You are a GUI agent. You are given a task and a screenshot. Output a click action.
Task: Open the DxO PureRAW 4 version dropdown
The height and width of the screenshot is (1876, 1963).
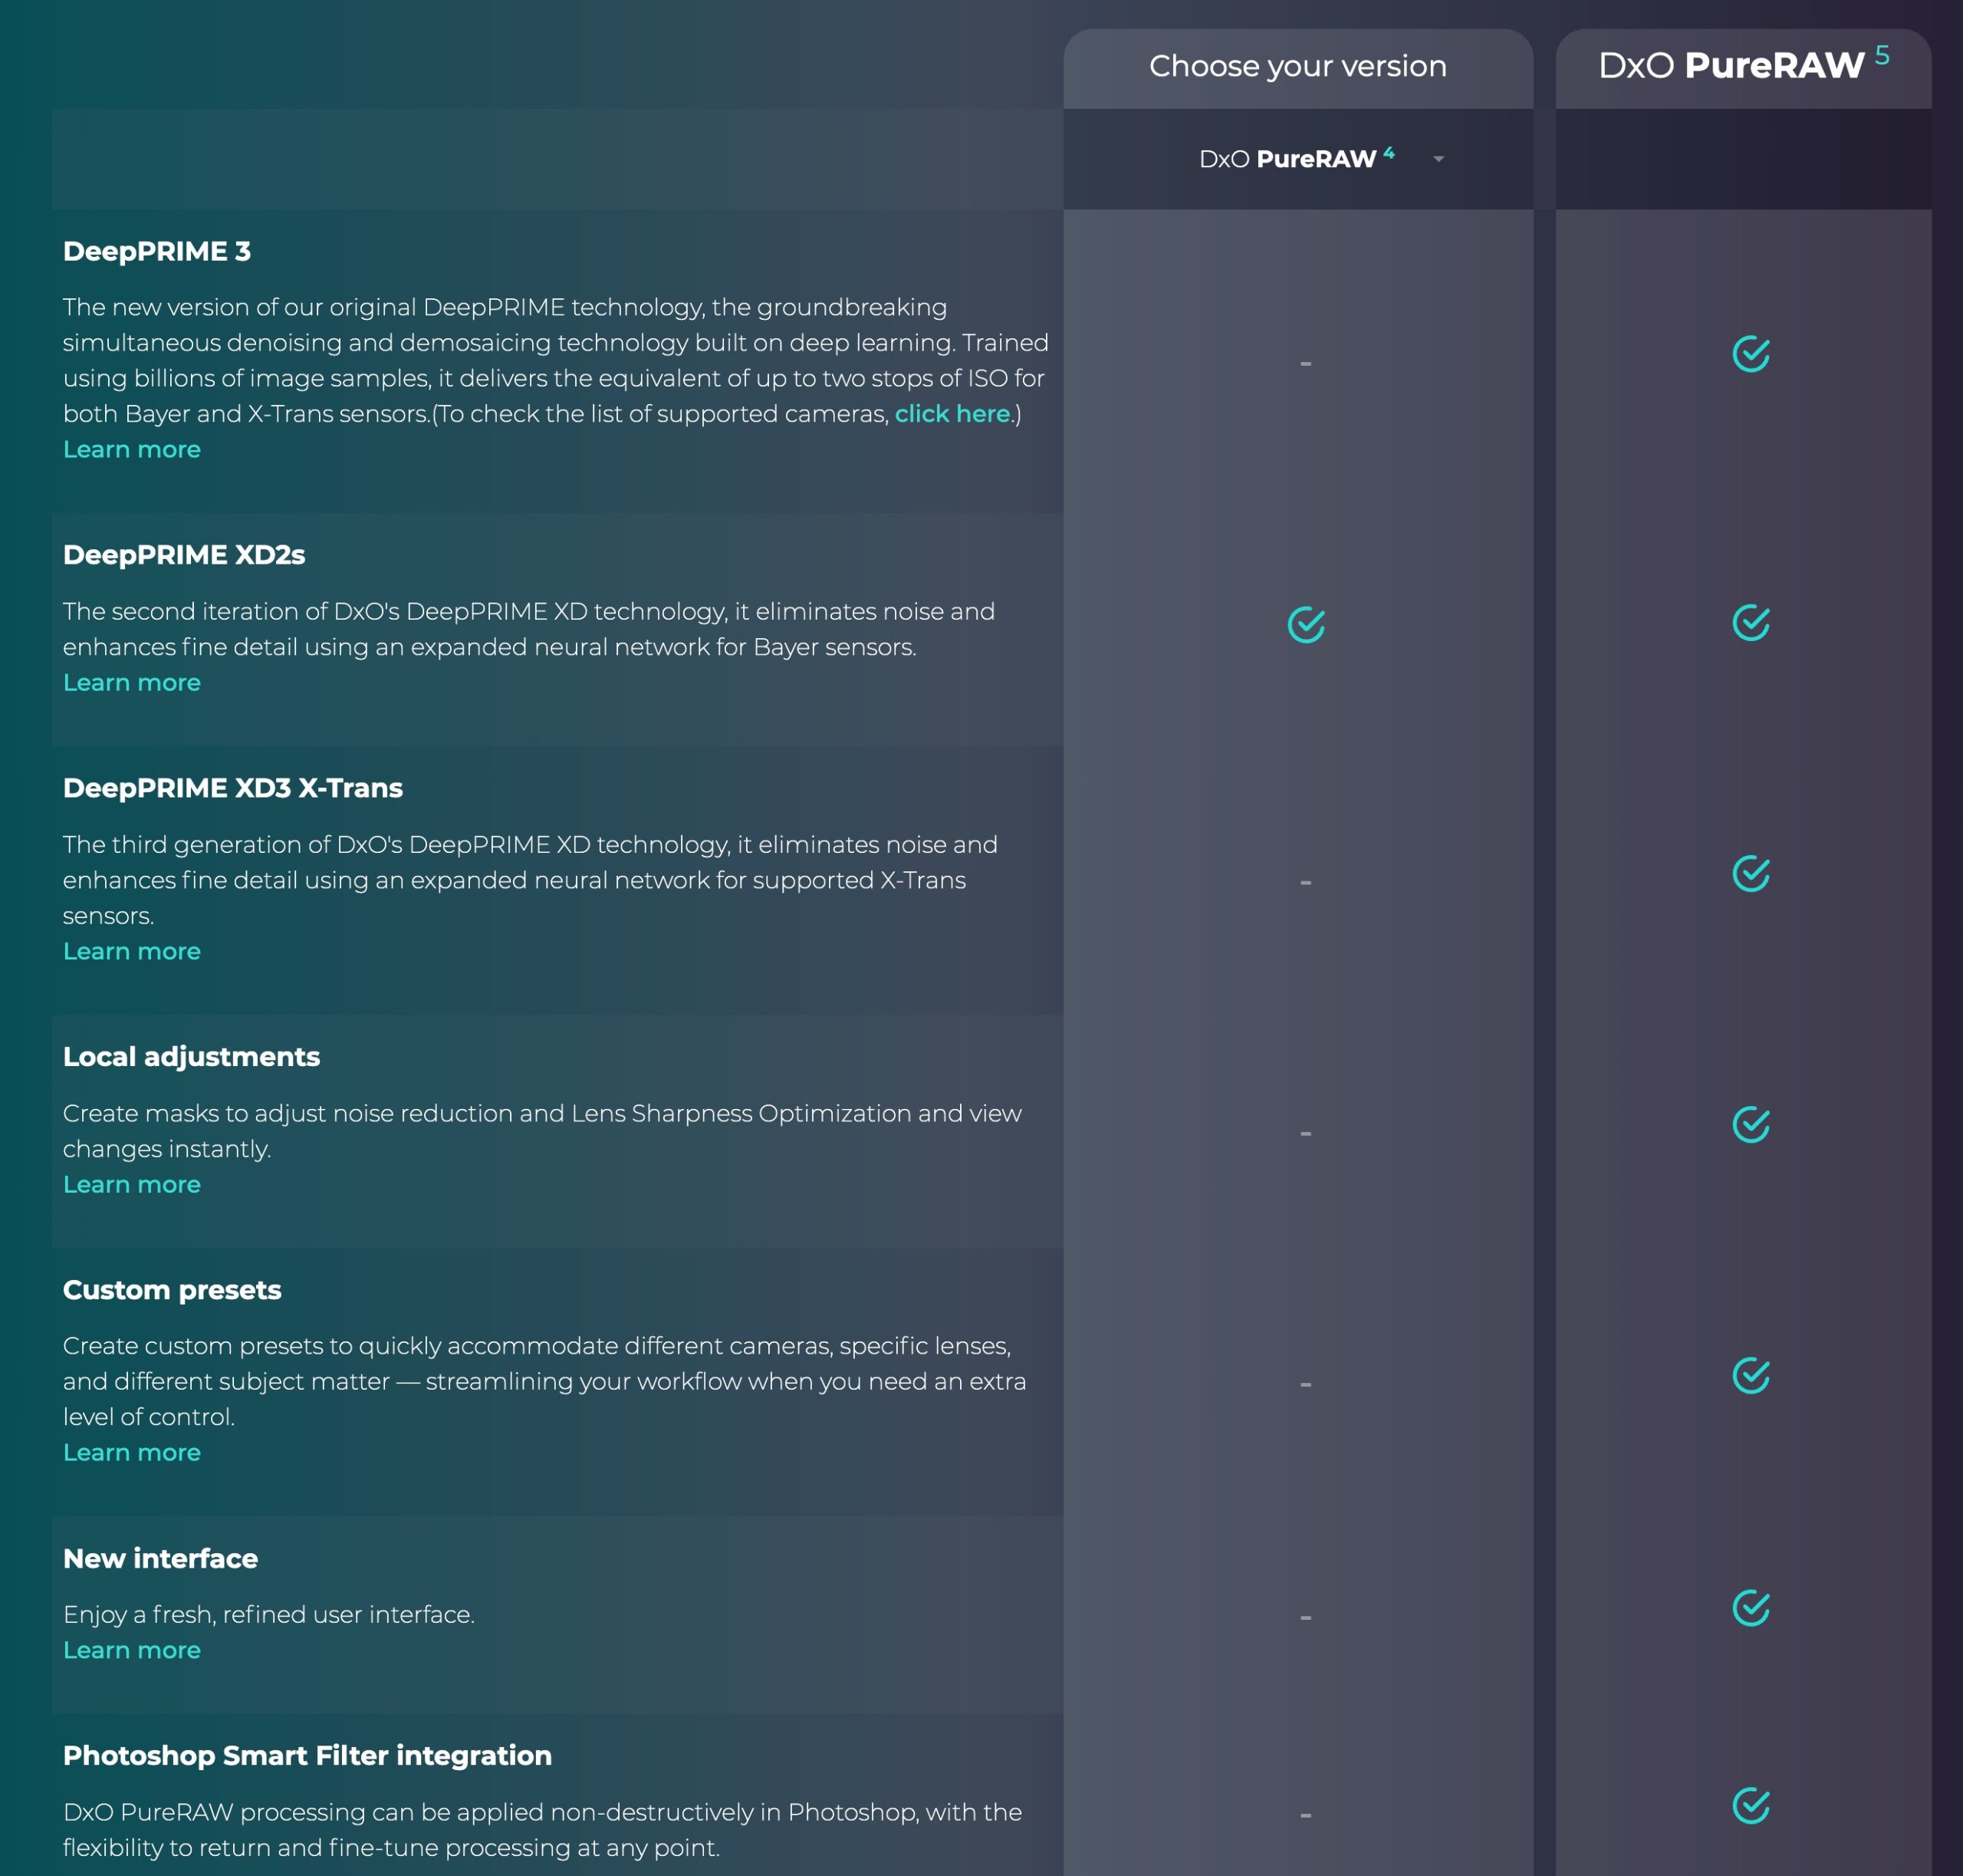click(x=1296, y=159)
